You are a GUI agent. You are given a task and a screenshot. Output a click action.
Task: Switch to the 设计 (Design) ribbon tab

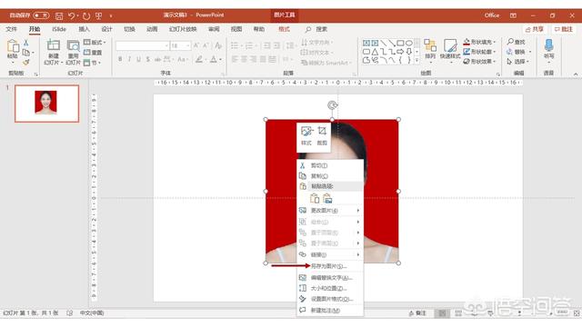[106, 29]
